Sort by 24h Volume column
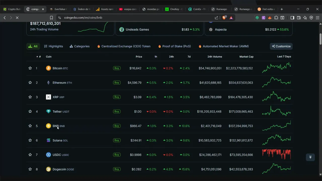 pyautogui.click(x=215, y=57)
